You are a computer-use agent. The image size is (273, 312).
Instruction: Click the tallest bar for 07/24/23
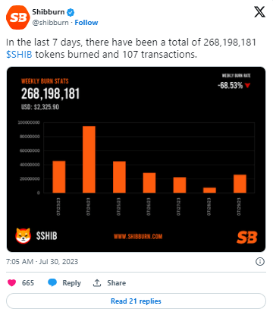(89, 159)
